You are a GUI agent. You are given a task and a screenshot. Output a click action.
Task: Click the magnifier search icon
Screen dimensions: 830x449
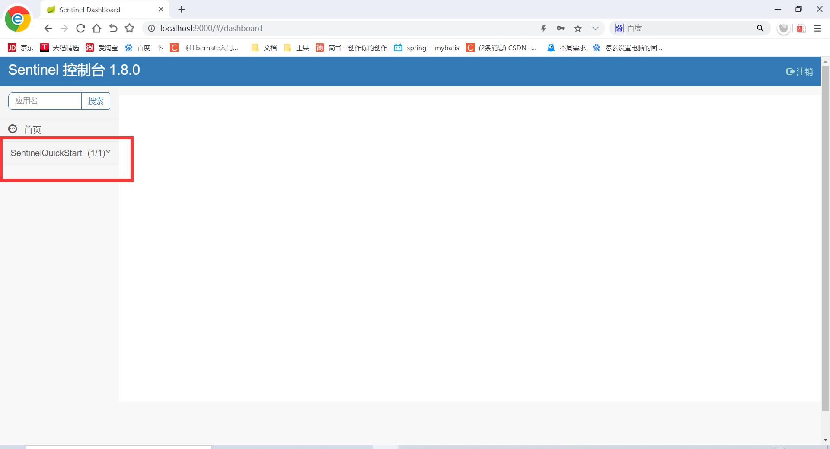[x=760, y=28]
